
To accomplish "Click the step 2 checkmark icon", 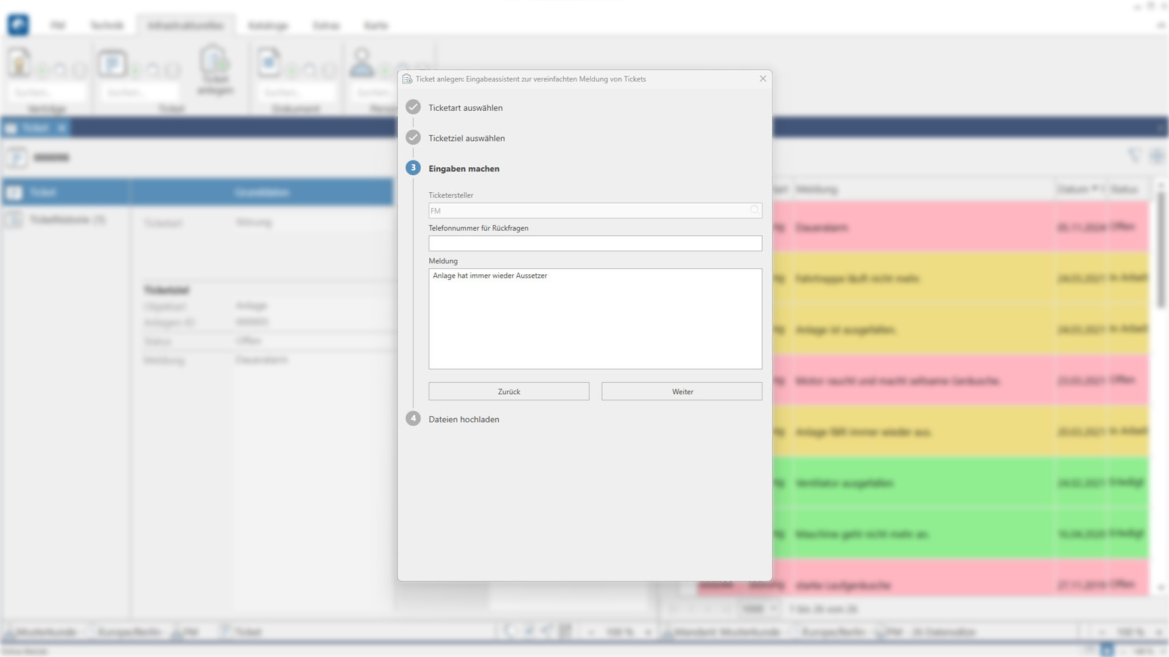I will click(x=413, y=137).
